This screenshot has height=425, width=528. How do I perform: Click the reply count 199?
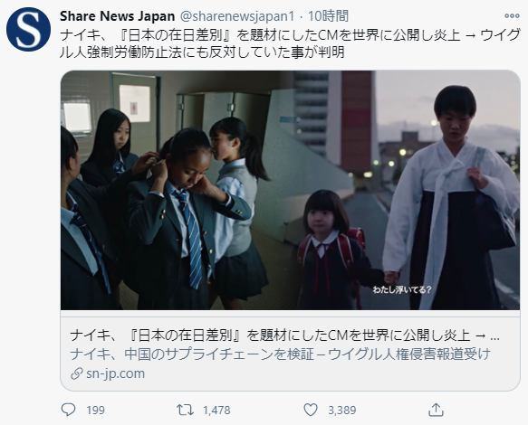click(96, 411)
